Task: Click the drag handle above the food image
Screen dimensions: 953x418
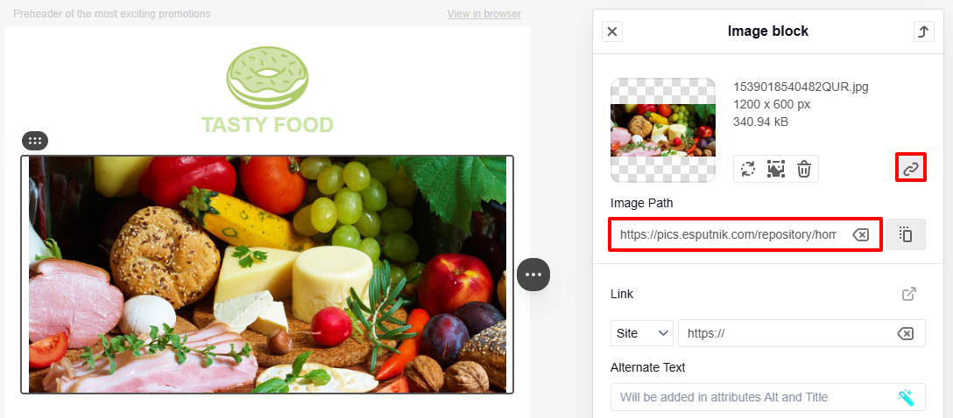Action: tap(35, 141)
